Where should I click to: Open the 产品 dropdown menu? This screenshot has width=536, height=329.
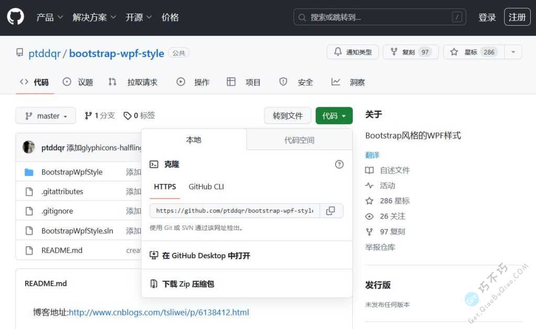[x=49, y=17]
